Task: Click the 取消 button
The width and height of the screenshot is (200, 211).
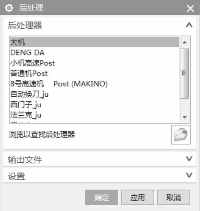Action: pyautogui.click(x=174, y=197)
